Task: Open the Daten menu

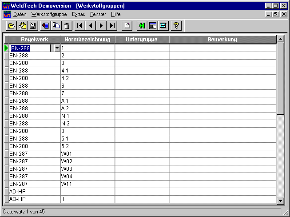Action: pyautogui.click(x=20, y=14)
